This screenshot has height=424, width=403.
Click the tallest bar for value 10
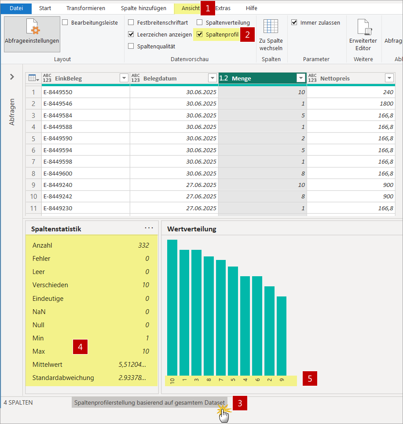click(x=172, y=307)
